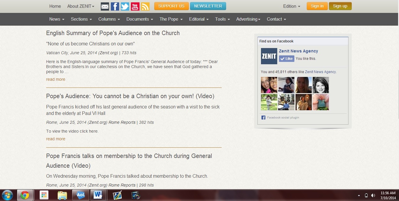Open the YouTube channel icon
The width and height of the screenshot is (399, 201).
point(135,6)
